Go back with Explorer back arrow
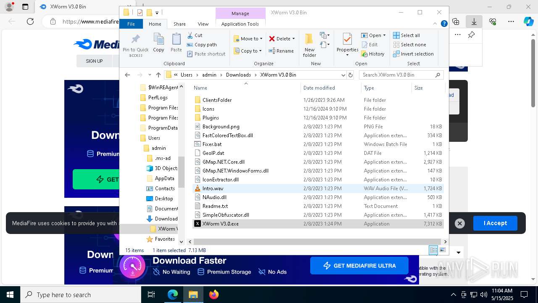Viewport: 538px width, 303px height. [x=127, y=75]
